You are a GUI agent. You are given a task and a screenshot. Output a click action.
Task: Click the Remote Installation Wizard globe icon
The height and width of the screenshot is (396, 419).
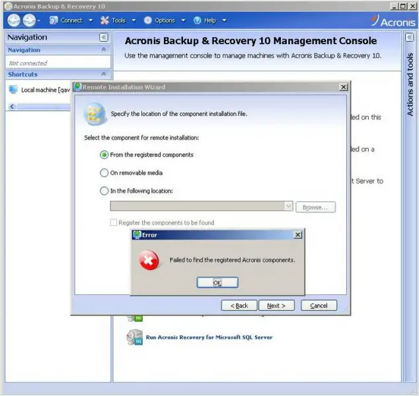click(x=95, y=114)
